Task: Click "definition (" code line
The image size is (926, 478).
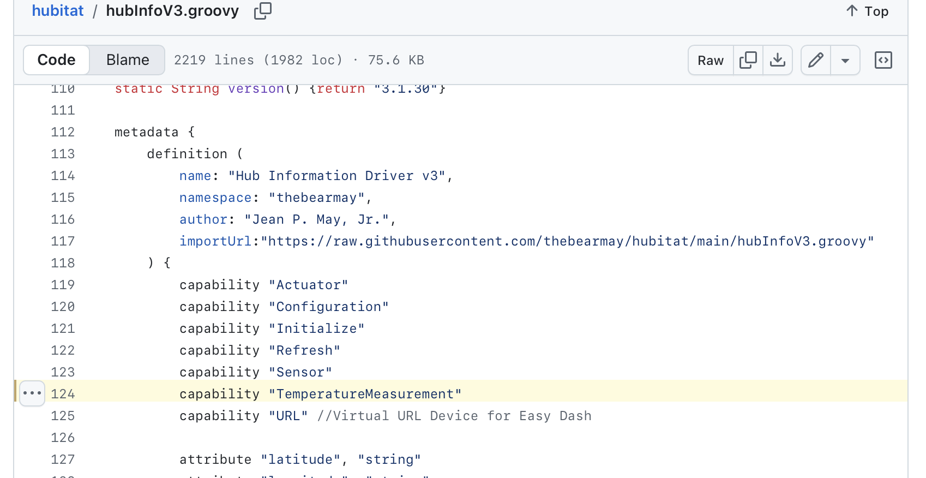Action: coord(195,154)
